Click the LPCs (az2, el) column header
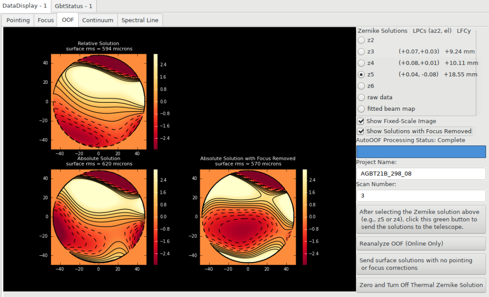The width and height of the screenshot is (489, 297). 432,31
